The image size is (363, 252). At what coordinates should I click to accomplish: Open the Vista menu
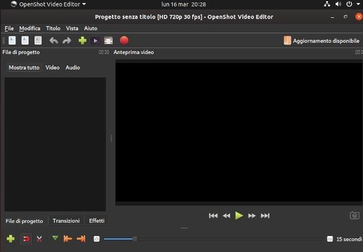point(72,29)
